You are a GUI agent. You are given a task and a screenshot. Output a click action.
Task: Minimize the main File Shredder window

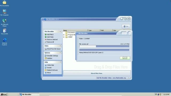[122, 19]
